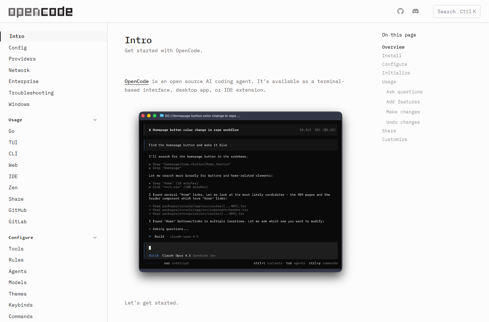Click the opencode logo

(x=40, y=12)
